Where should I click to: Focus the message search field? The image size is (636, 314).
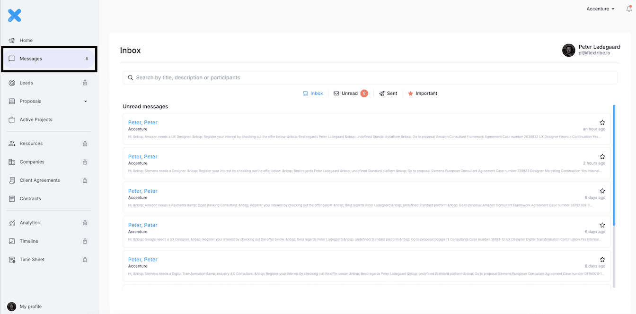click(x=370, y=77)
